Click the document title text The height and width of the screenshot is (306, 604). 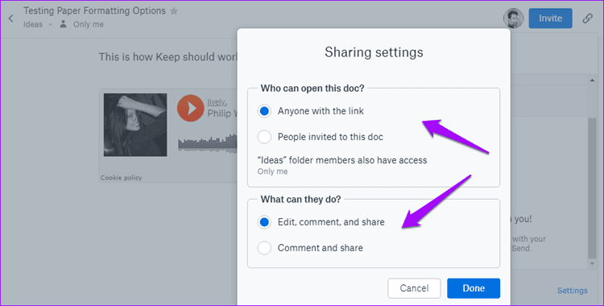point(94,10)
